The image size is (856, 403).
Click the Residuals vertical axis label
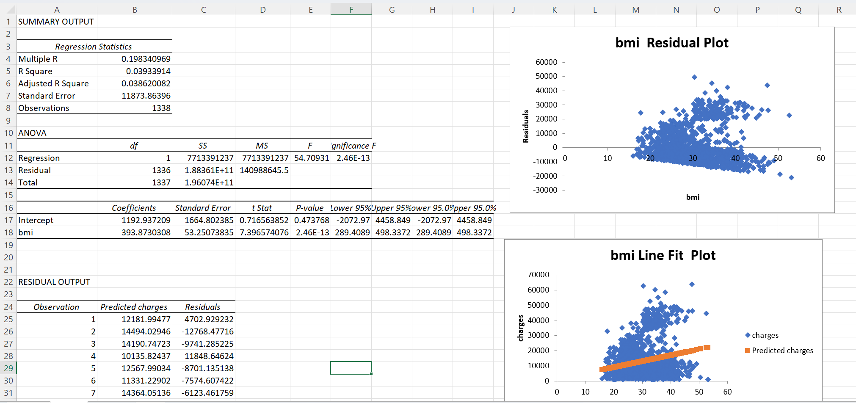pos(526,125)
